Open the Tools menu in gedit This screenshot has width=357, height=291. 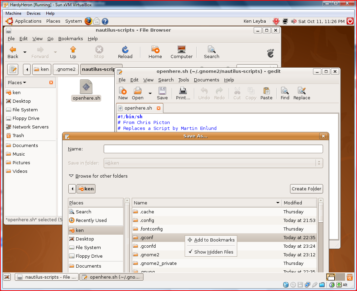pos(184,80)
